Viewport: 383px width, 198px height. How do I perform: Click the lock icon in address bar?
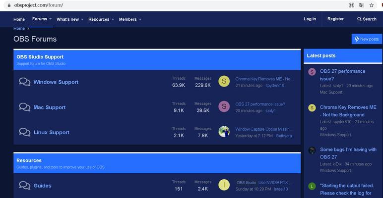point(9,5)
